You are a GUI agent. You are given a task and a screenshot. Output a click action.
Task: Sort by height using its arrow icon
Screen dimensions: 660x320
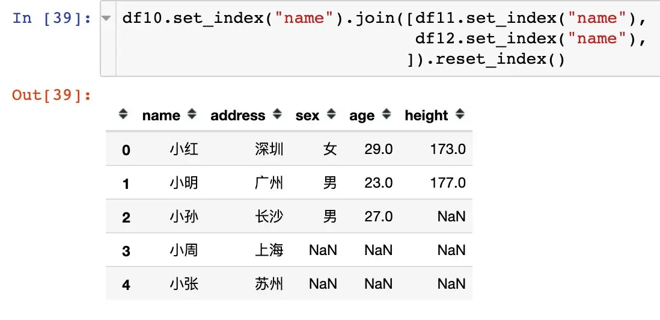(x=460, y=114)
